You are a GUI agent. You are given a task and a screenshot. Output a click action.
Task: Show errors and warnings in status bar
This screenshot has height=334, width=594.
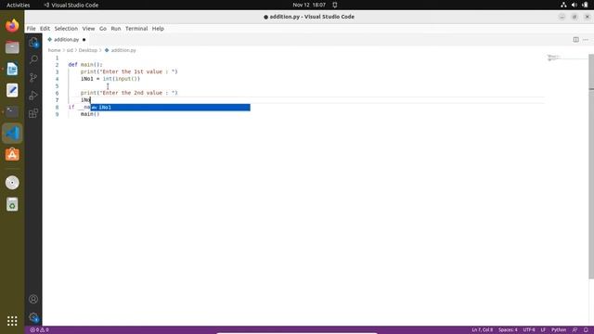point(39,330)
